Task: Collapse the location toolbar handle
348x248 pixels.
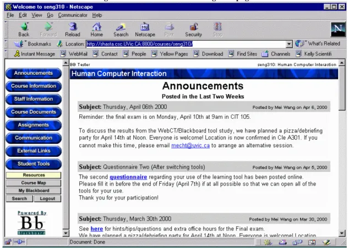Action: (x=6, y=44)
